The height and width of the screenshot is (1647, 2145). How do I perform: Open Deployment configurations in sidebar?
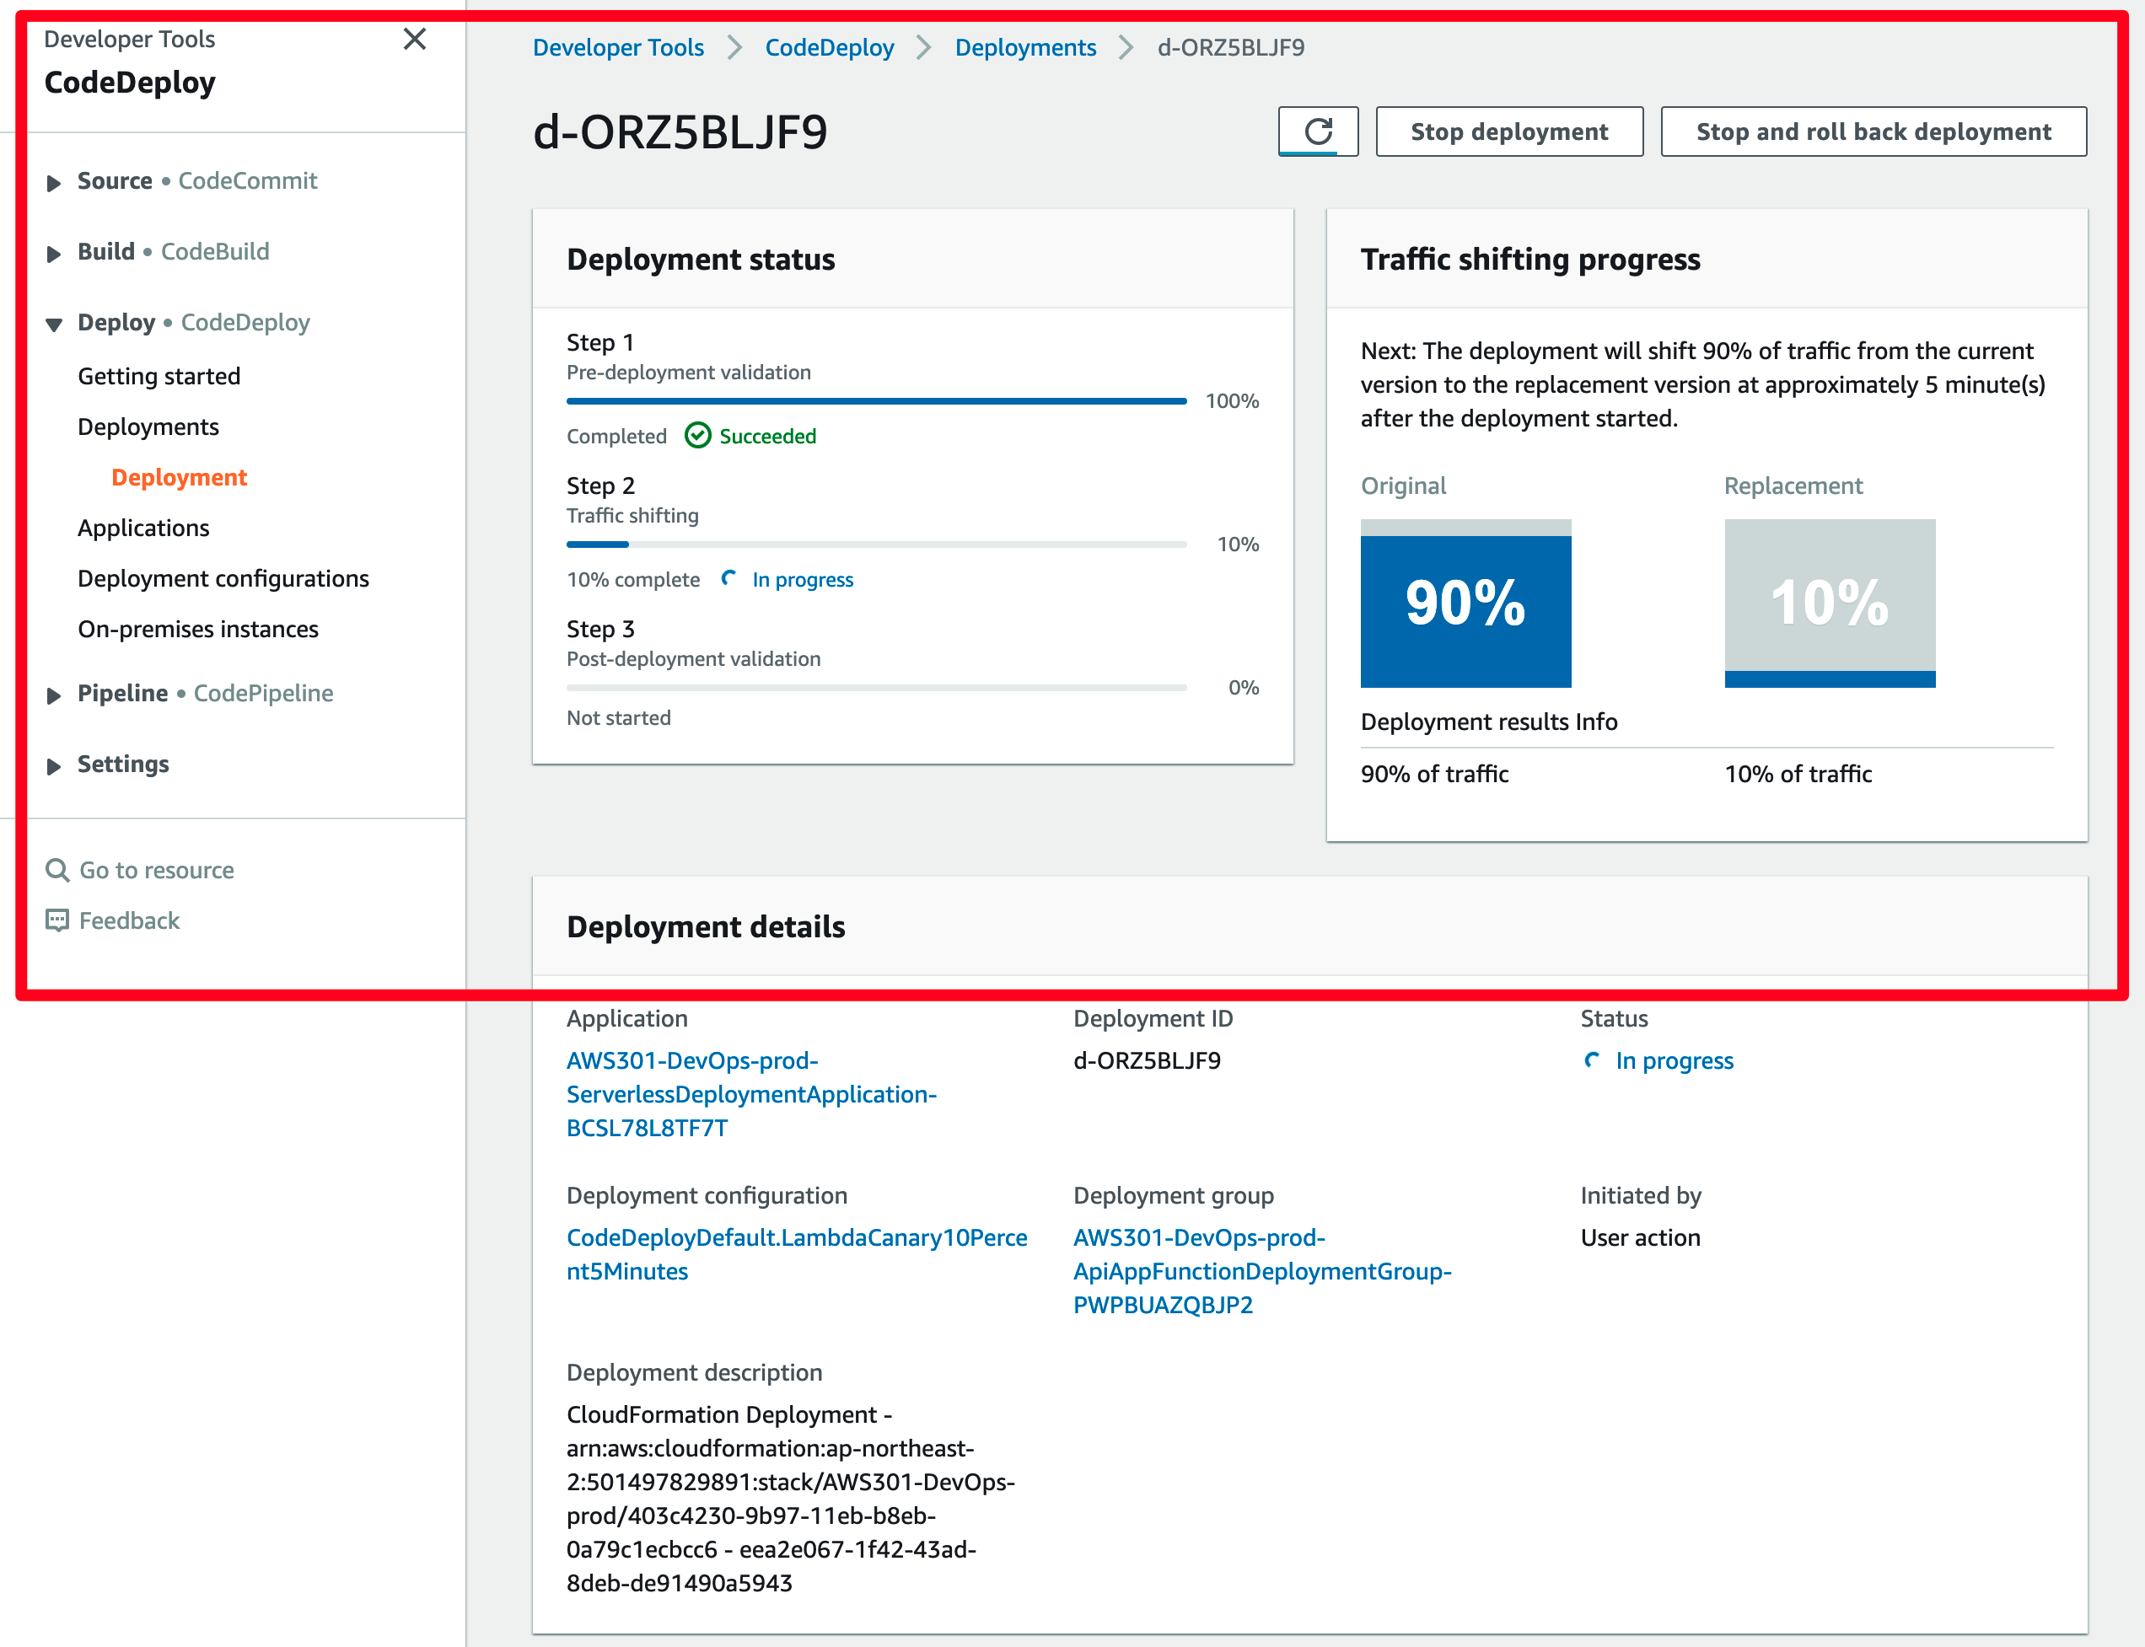click(223, 578)
